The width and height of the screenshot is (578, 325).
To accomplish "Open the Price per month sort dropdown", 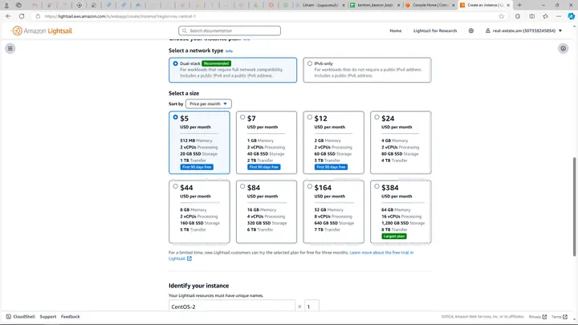I will [x=209, y=104].
